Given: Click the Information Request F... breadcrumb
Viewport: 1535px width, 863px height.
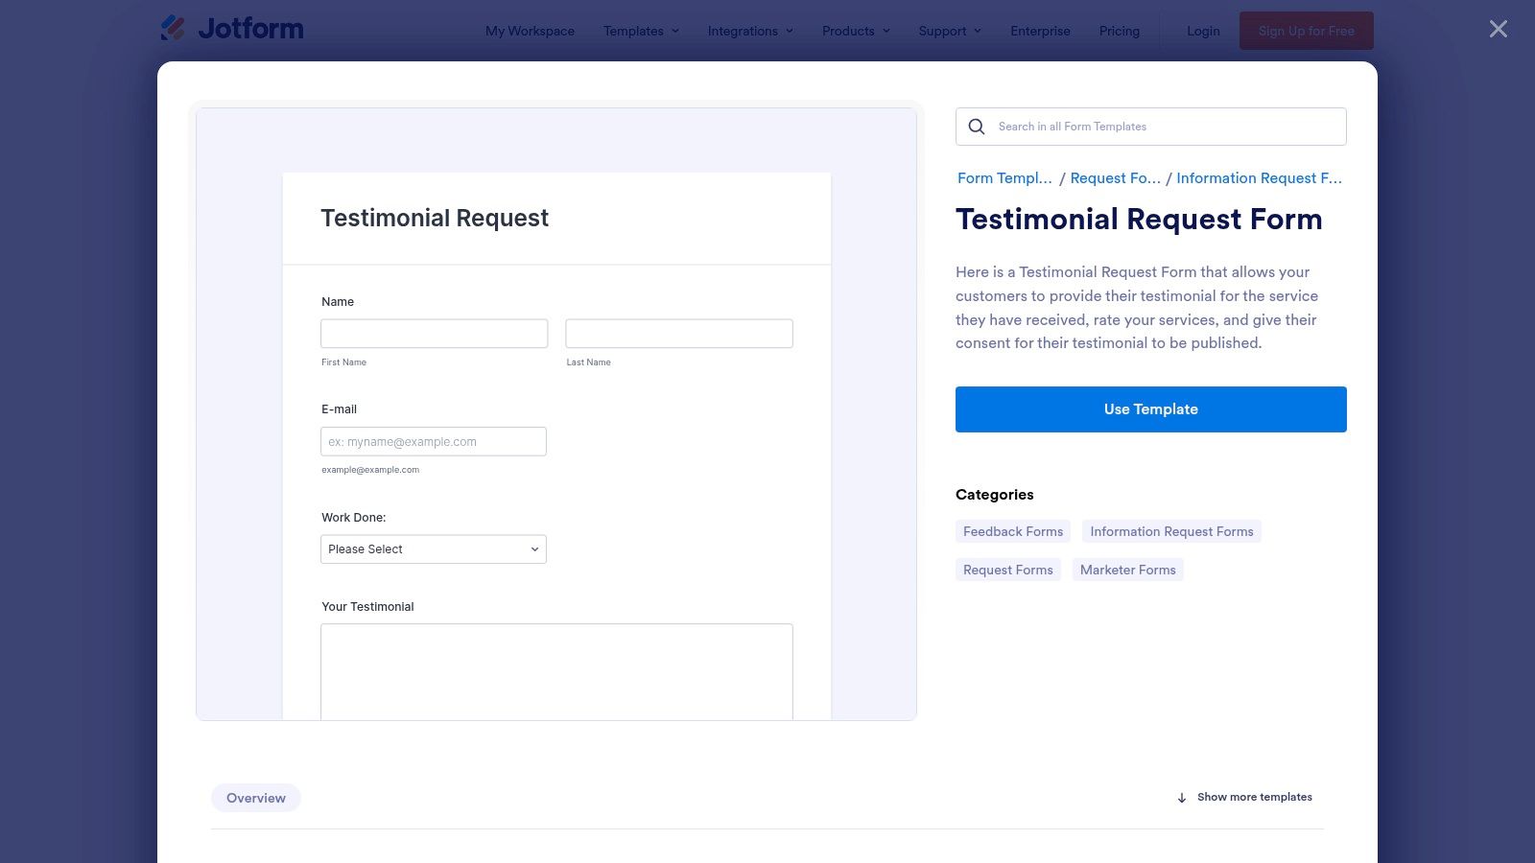Looking at the screenshot, I should pyautogui.click(x=1259, y=178).
